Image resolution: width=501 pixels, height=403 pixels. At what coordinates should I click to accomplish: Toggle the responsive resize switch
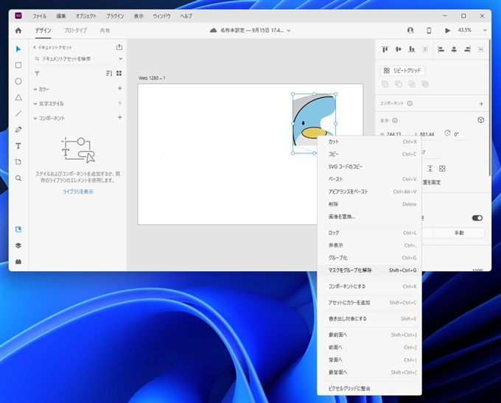click(477, 218)
